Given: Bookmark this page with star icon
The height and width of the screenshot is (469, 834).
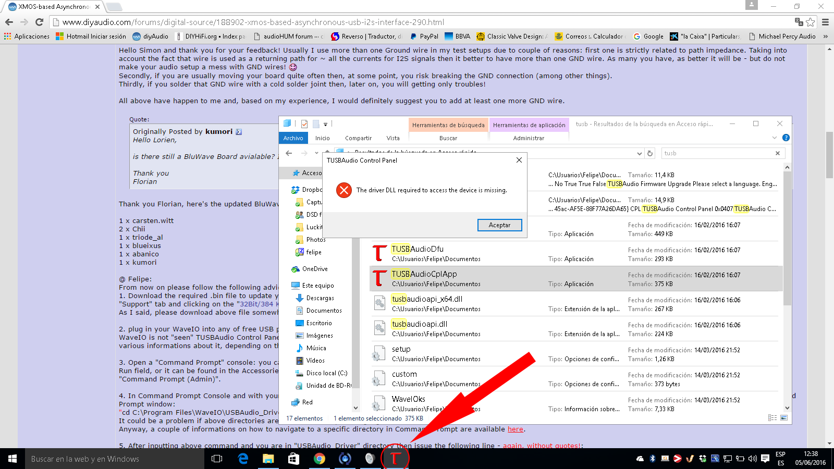Looking at the screenshot, I should (811, 22).
